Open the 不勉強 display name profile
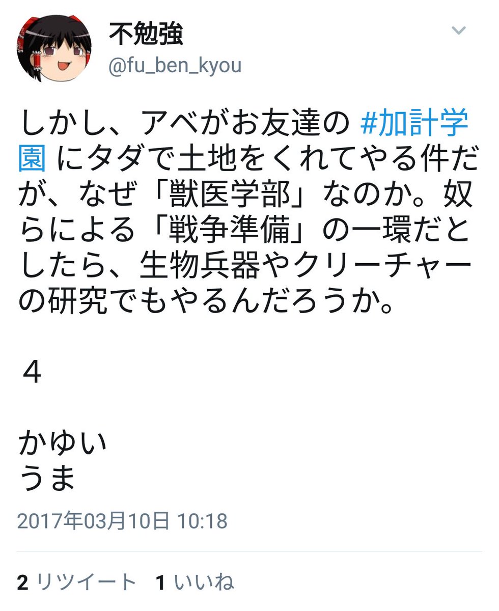Image resolution: width=499 pixels, height=611 pixels. click(x=146, y=34)
